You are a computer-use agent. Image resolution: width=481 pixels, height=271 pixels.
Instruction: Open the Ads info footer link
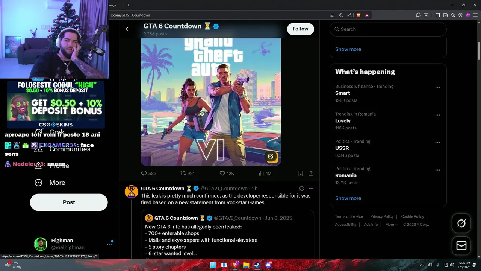point(371,225)
